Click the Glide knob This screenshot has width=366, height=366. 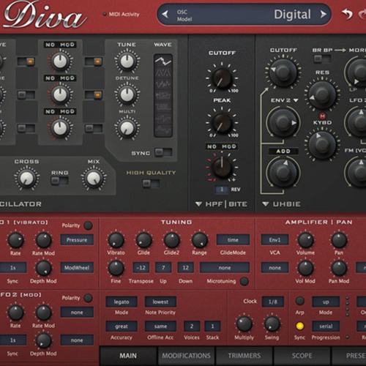coord(143,240)
